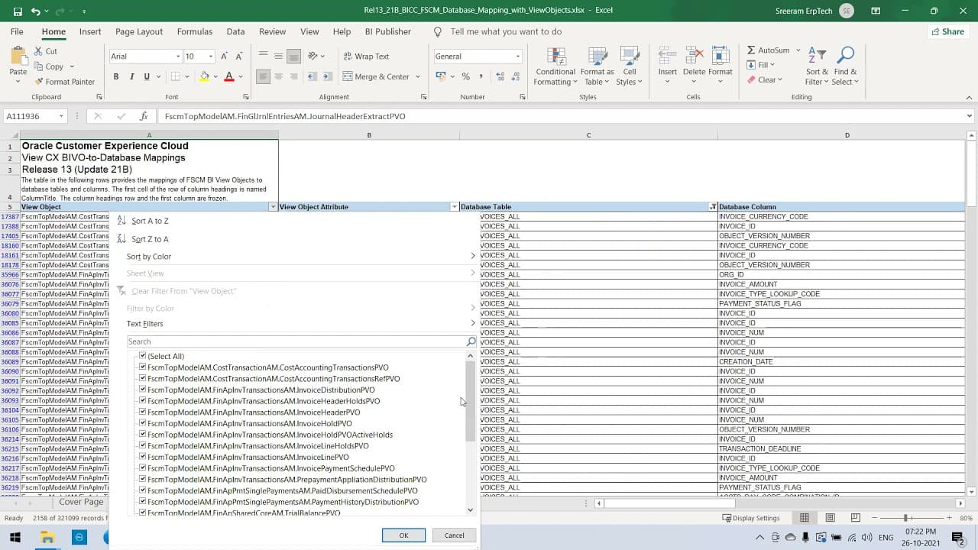978x550 pixels.
Task: Switch to Page Layout view in status bar
Action: 830,518
